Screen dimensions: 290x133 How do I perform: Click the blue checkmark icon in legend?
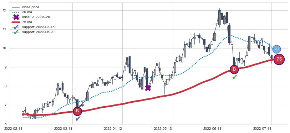[x=16, y=27]
